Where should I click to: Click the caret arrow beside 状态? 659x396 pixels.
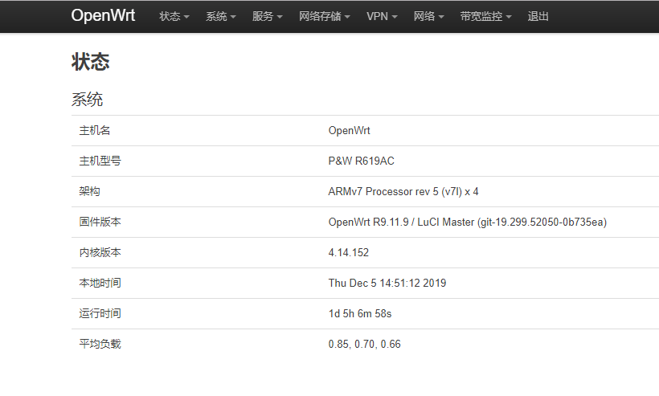pyautogui.click(x=186, y=17)
